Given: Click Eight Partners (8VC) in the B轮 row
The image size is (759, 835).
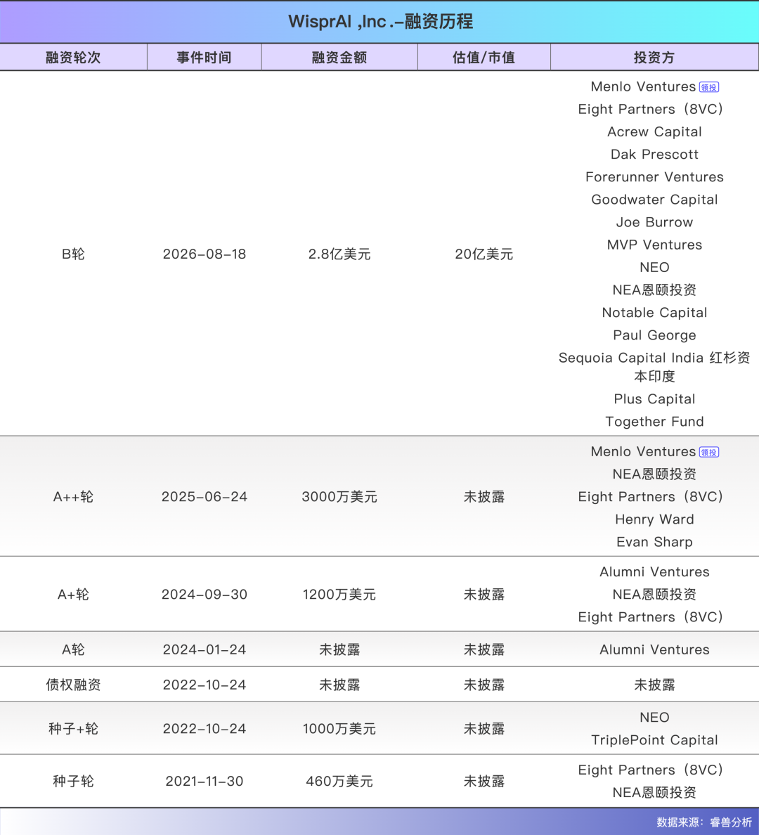Looking at the screenshot, I should (651, 109).
